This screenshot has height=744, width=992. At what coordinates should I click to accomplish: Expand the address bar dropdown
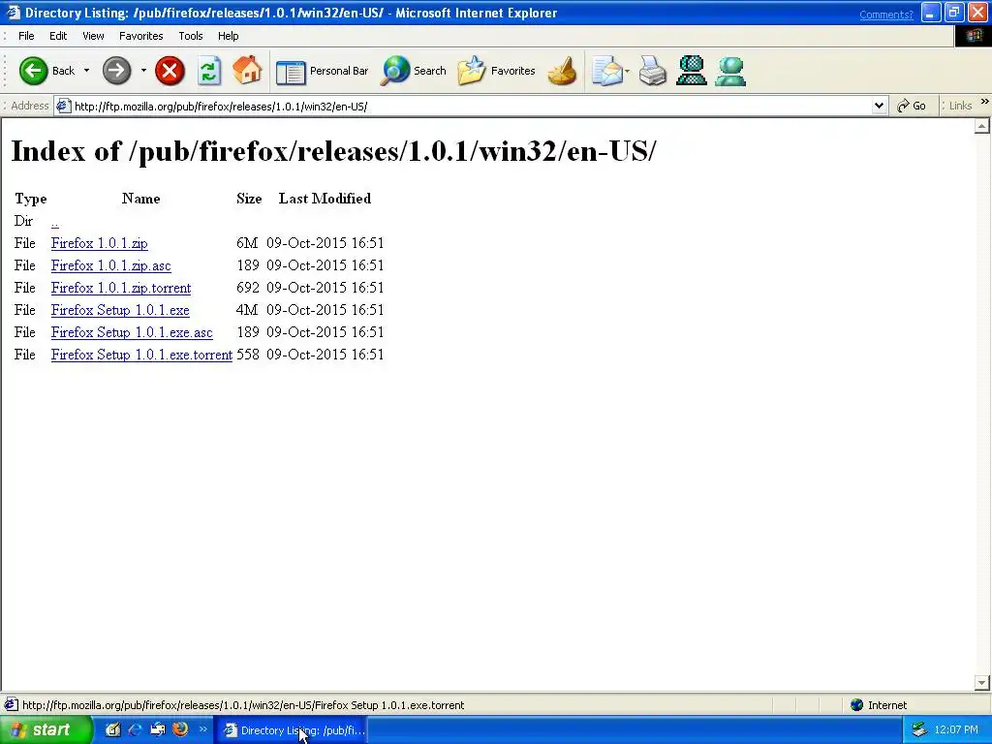[x=879, y=106]
